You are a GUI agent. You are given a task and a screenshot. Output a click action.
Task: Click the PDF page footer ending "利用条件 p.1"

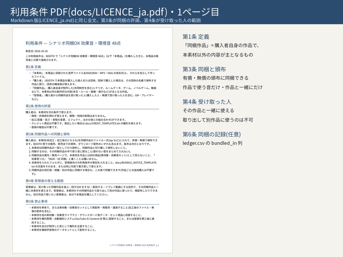tap(134, 245)
